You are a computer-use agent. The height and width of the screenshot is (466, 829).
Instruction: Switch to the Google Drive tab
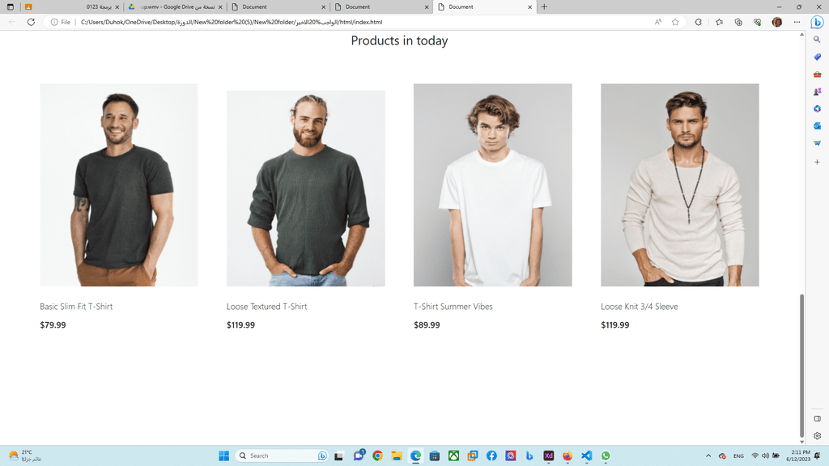point(176,6)
